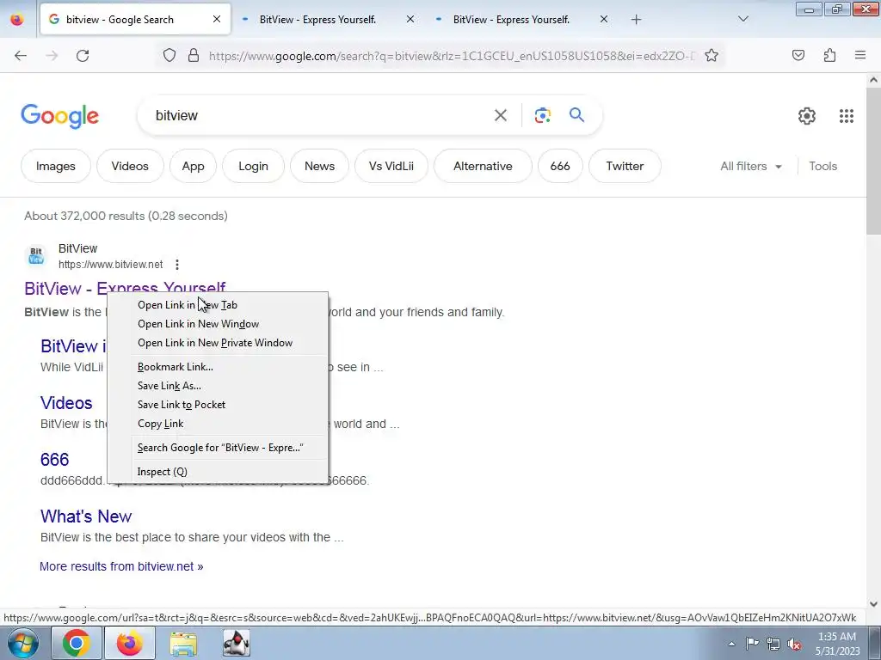Select the Vs VidLii chip
This screenshot has width=881, height=660.
(391, 166)
